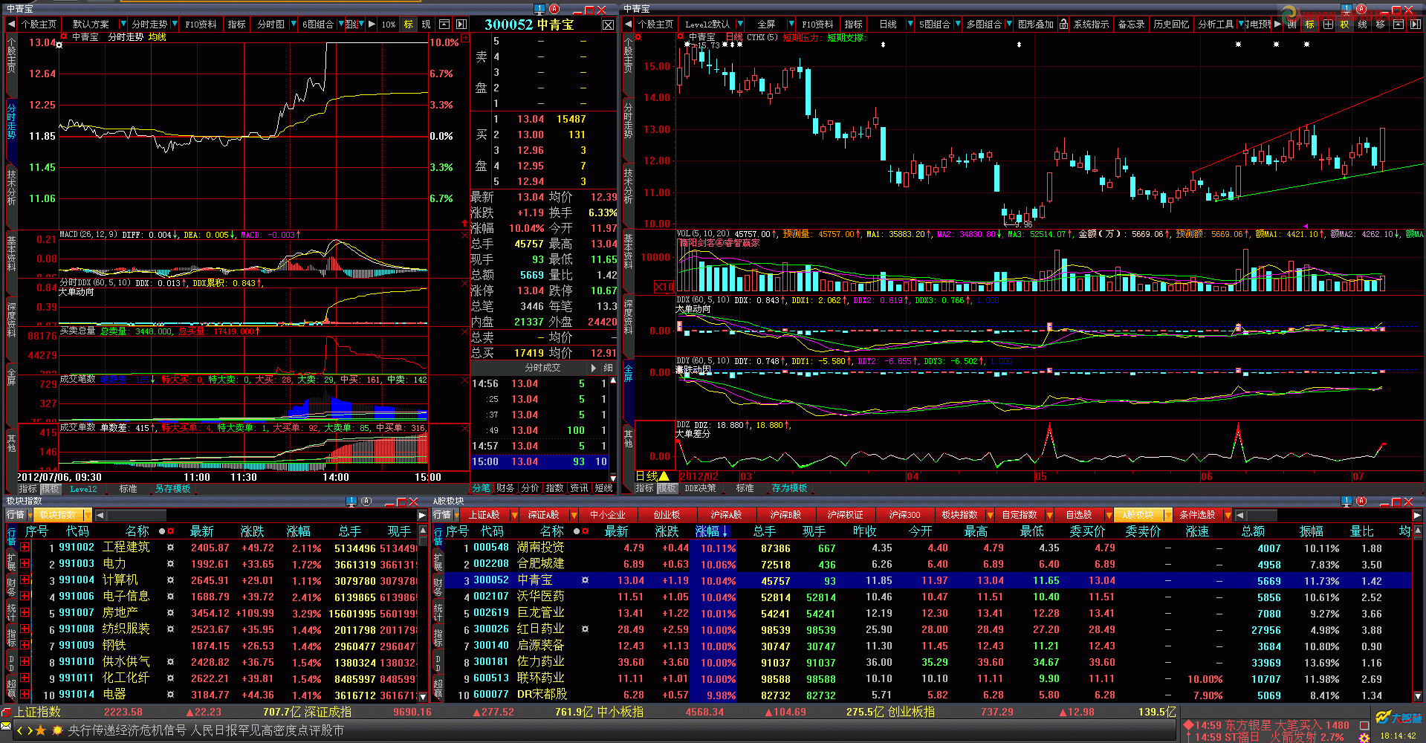Select the 中小企业 market tab
Viewport: 1426px width, 743px height.
(608, 515)
